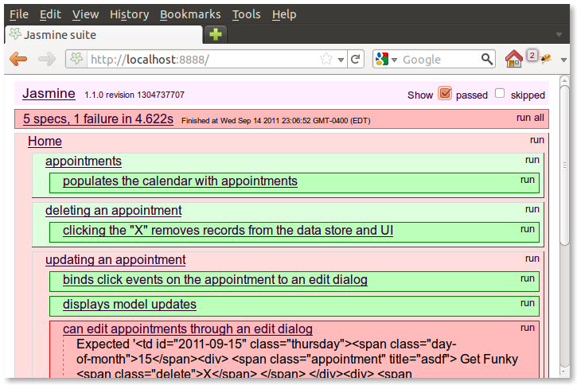Reload the page with the refresh icon
The image size is (577, 385).
(x=355, y=59)
